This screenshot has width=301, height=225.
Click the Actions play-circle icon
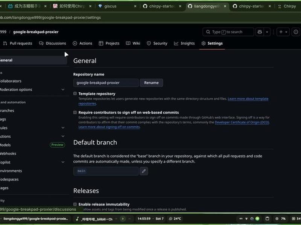75,43
